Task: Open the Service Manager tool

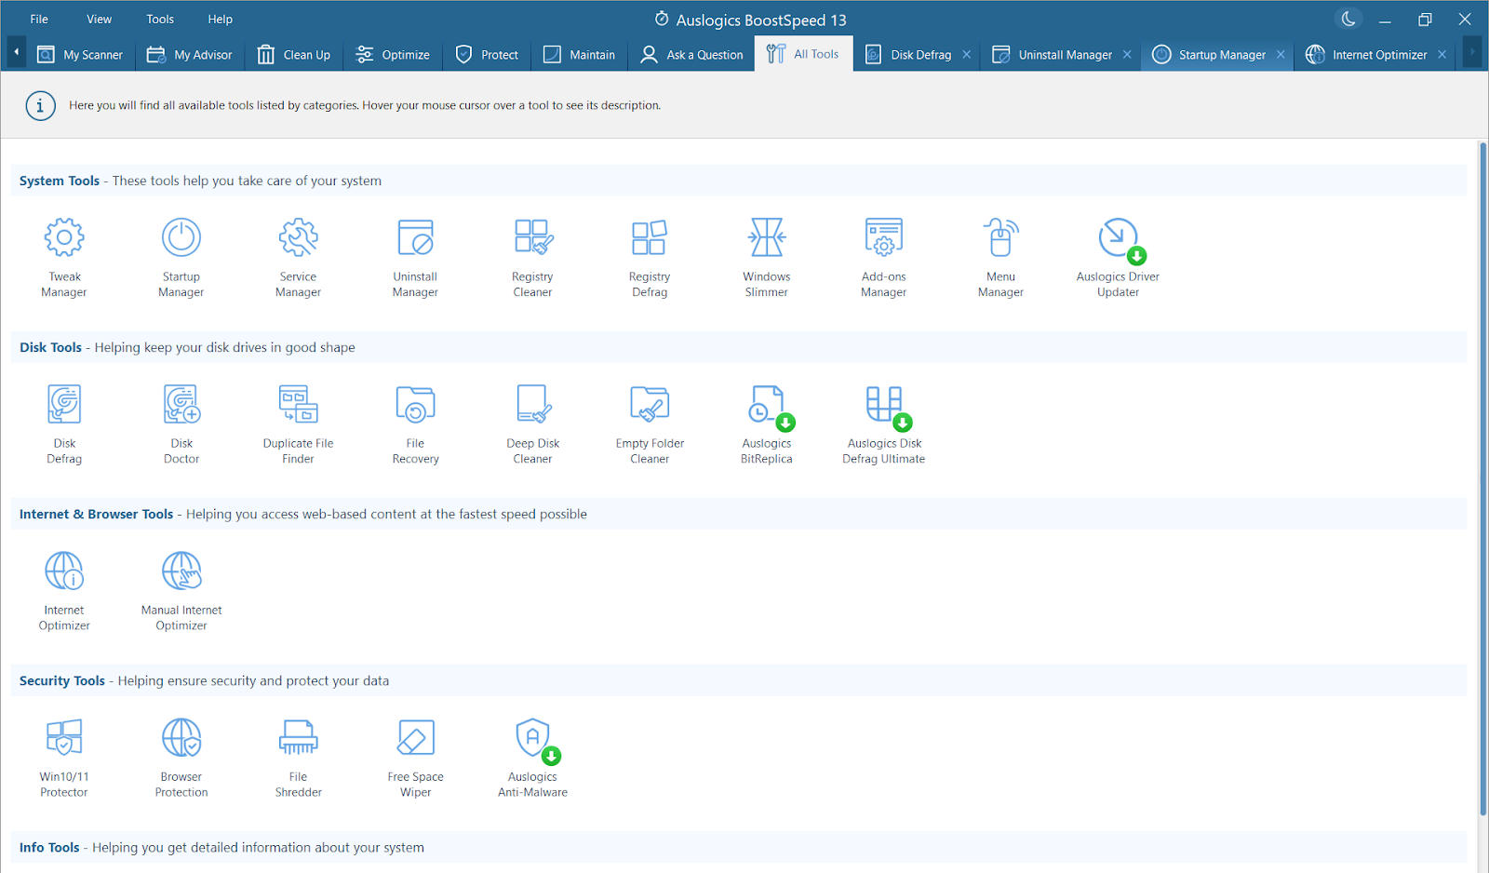Action: pyautogui.click(x=299, y=258)
